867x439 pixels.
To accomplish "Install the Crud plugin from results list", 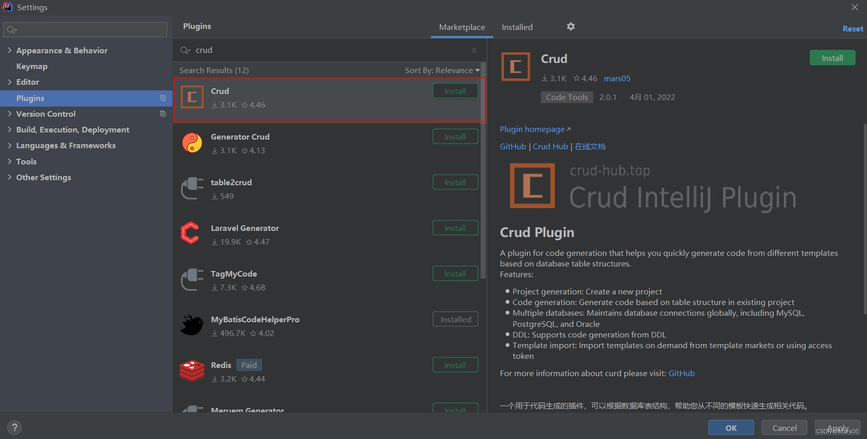I will [x=455, y=91].
